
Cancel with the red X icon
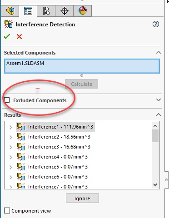pyautogui.click(x=19, y=37)
